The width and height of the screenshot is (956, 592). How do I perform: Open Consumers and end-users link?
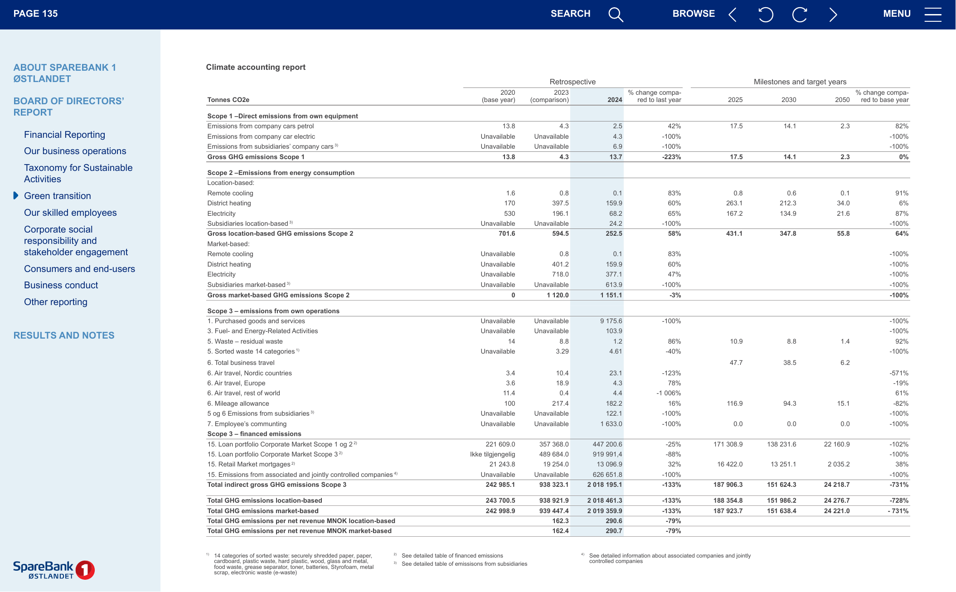[80, 269]
